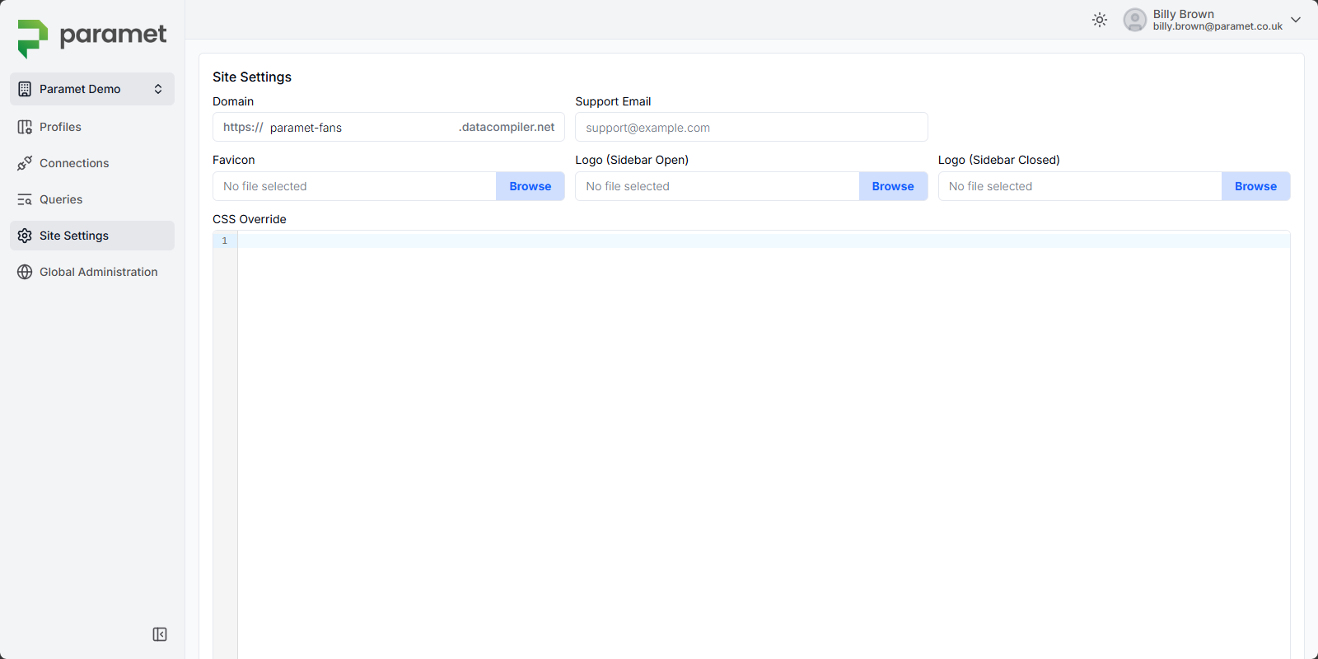The width and height of the screenshot is (1318, 659).
Task: Click the user email billy.brown@paramet.co.uk
Action: tap(1218, 26)
